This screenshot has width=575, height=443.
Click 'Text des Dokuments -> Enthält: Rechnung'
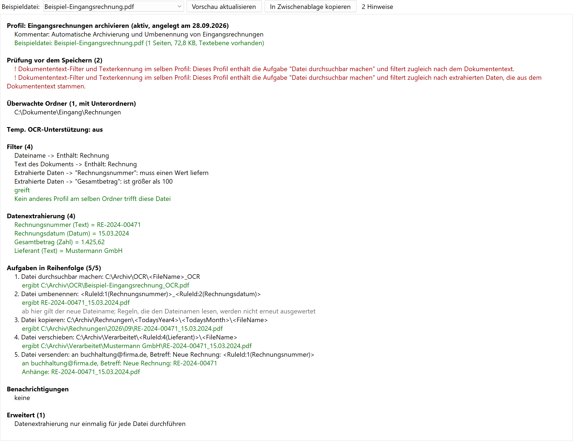click(x=75, y=164)
